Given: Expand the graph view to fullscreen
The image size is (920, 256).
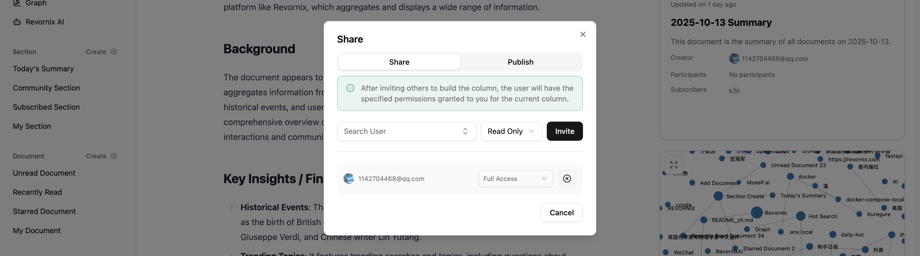Looking at the screenshot, I should click(673, 165).
